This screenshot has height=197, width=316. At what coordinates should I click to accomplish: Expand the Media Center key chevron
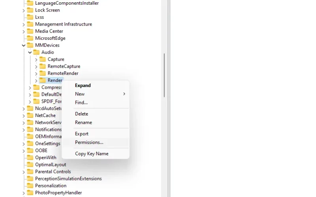(x=24, y=32)
